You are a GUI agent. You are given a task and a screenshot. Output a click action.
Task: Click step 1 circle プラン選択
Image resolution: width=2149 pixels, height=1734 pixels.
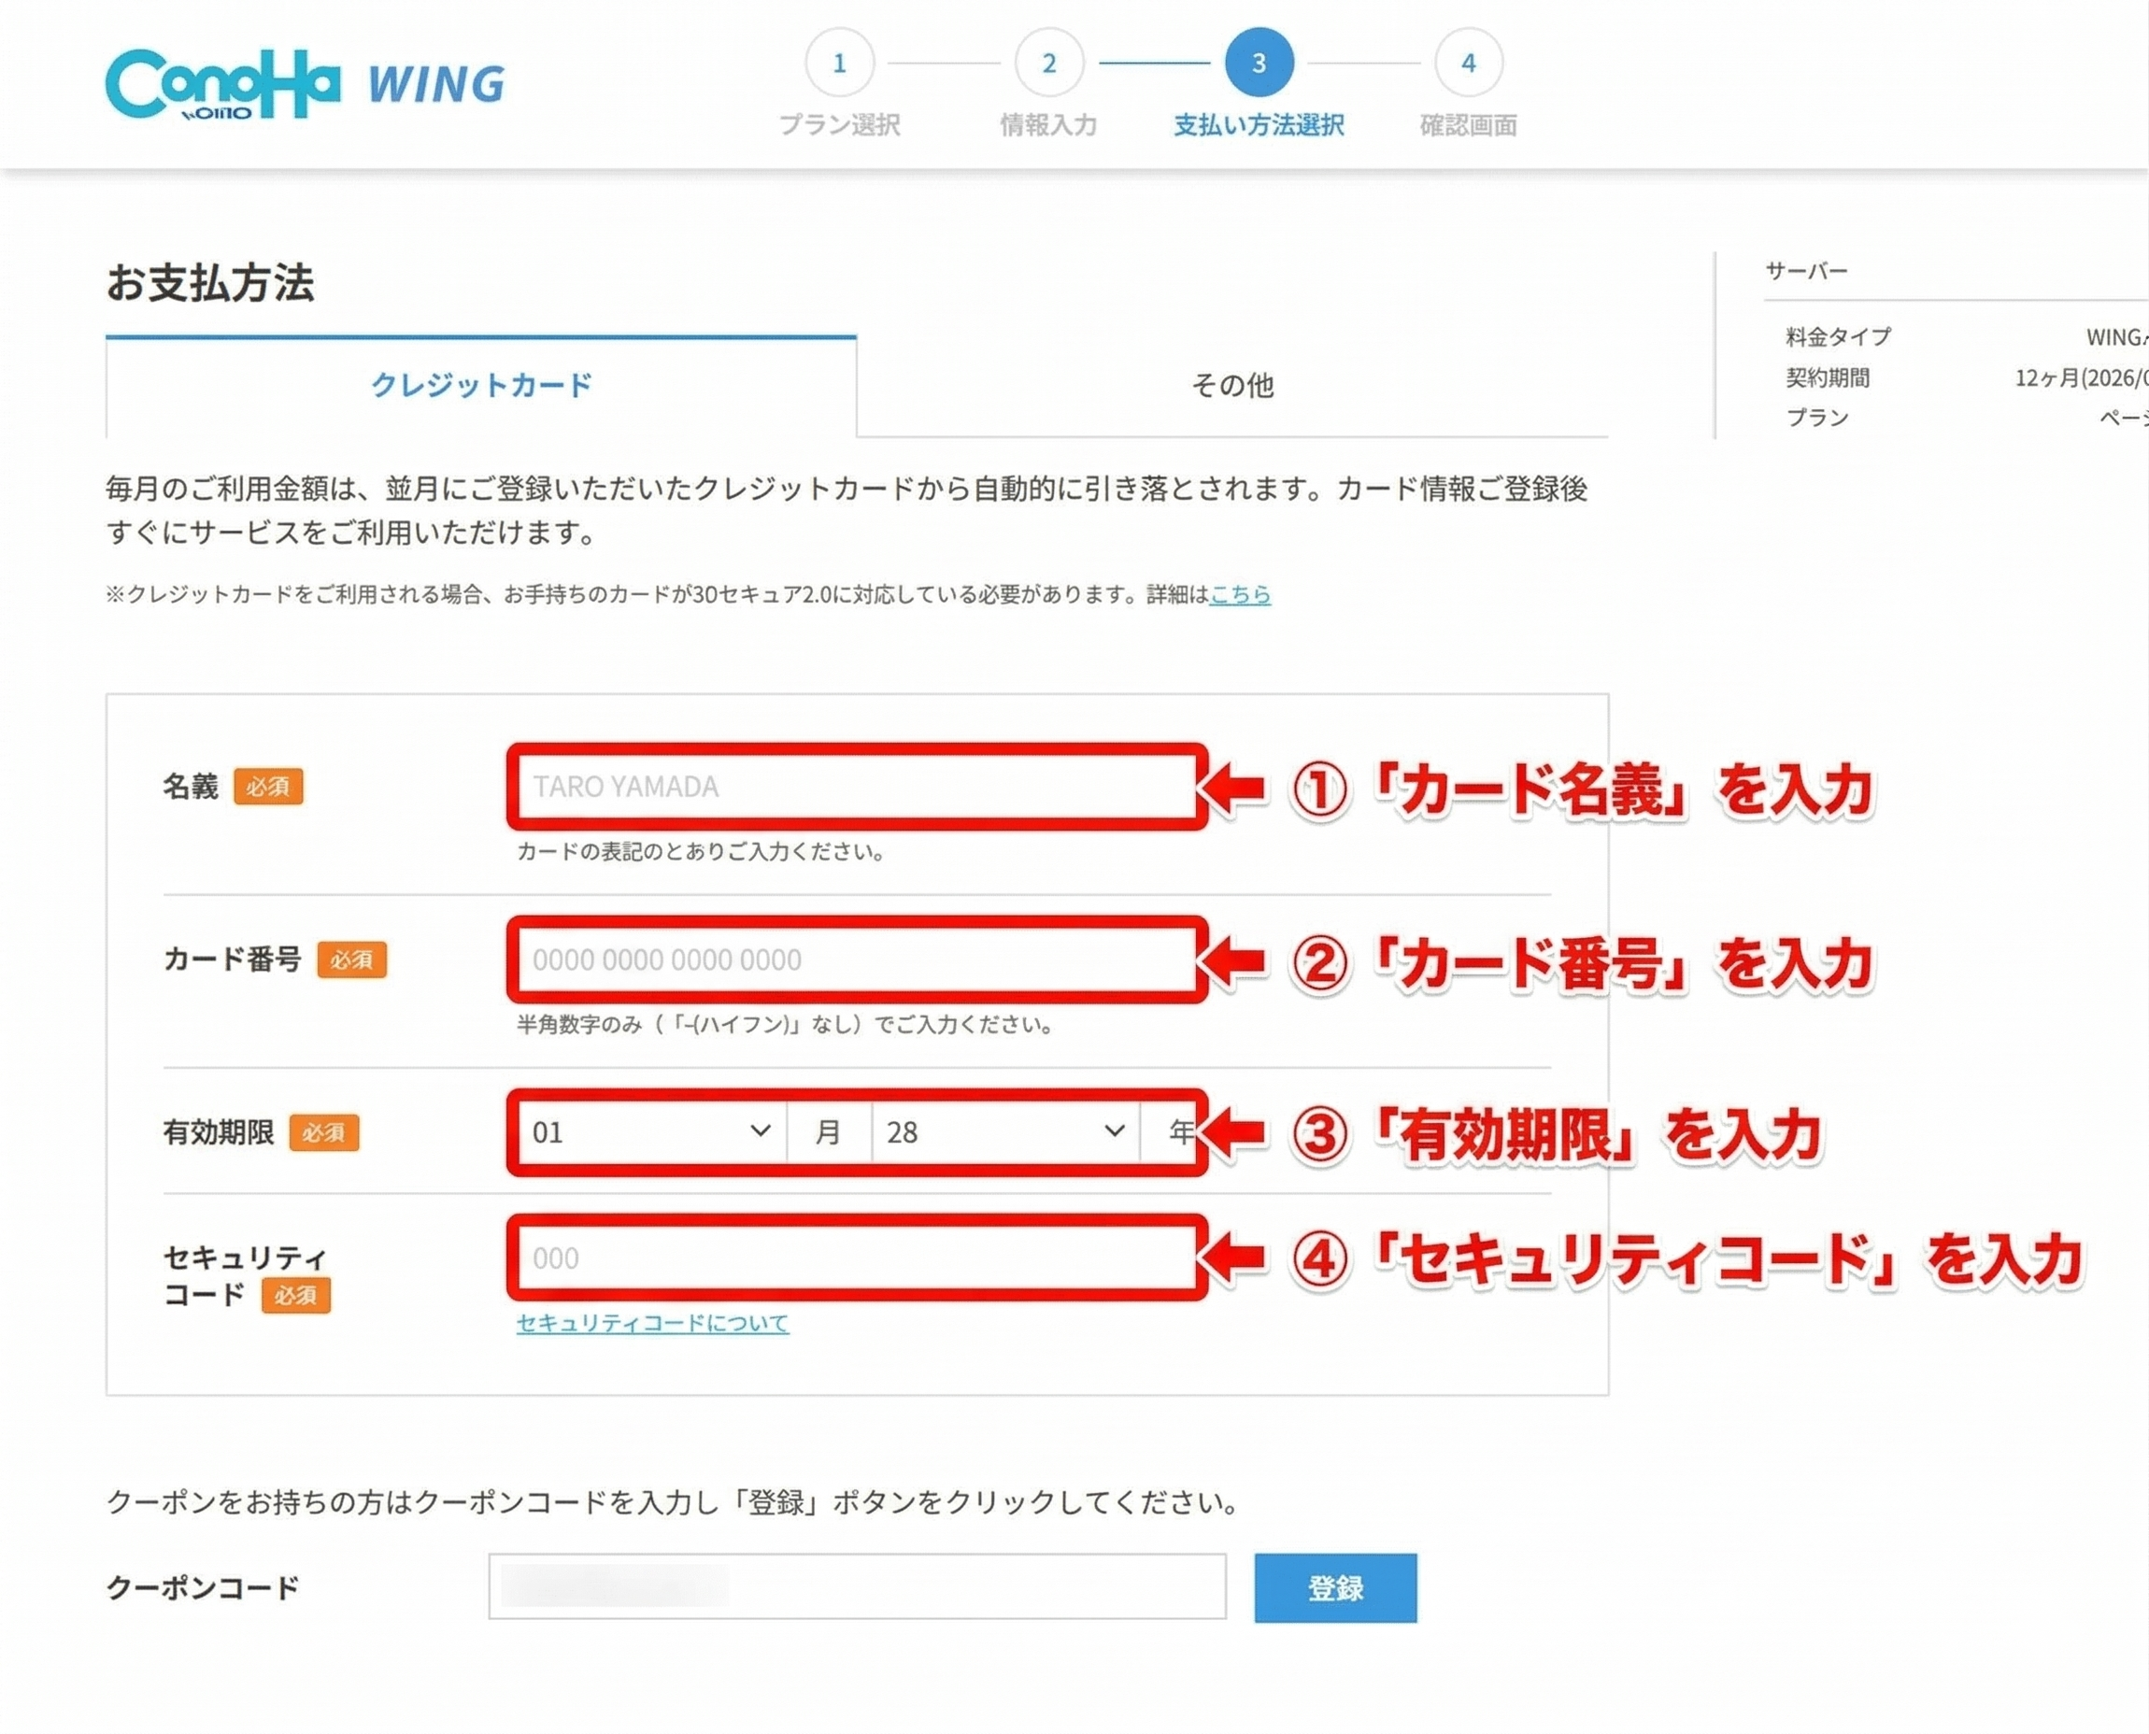pos(839,63)
